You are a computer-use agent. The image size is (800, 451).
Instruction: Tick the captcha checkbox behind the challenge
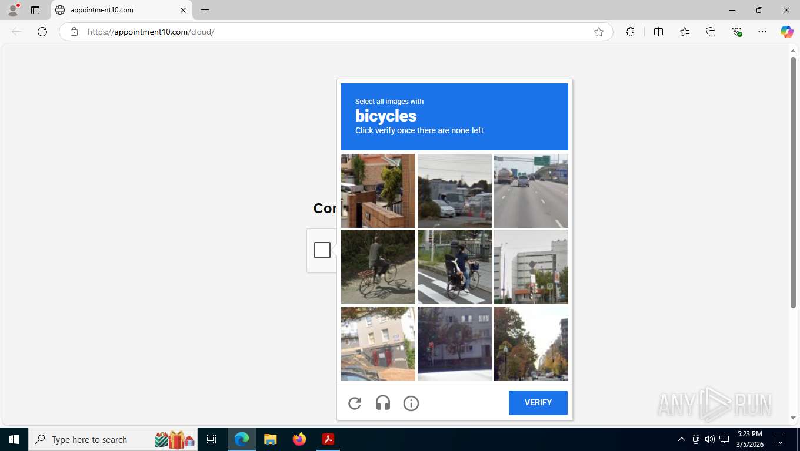point(322,250)
